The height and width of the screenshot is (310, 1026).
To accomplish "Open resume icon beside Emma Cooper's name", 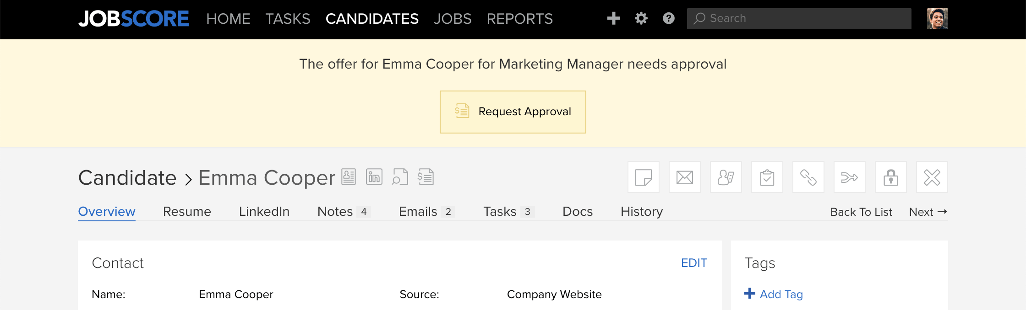I will [x=349, y=177].
